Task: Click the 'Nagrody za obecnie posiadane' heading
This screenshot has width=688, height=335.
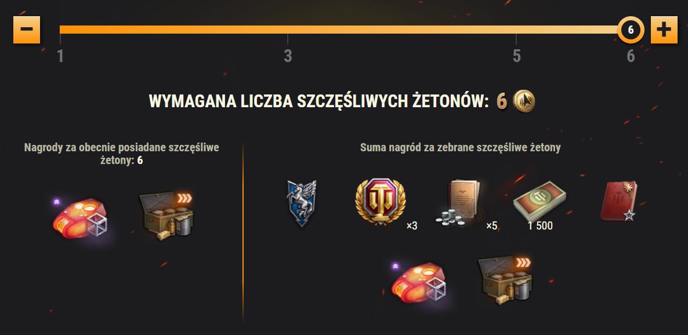Action: 122,154
